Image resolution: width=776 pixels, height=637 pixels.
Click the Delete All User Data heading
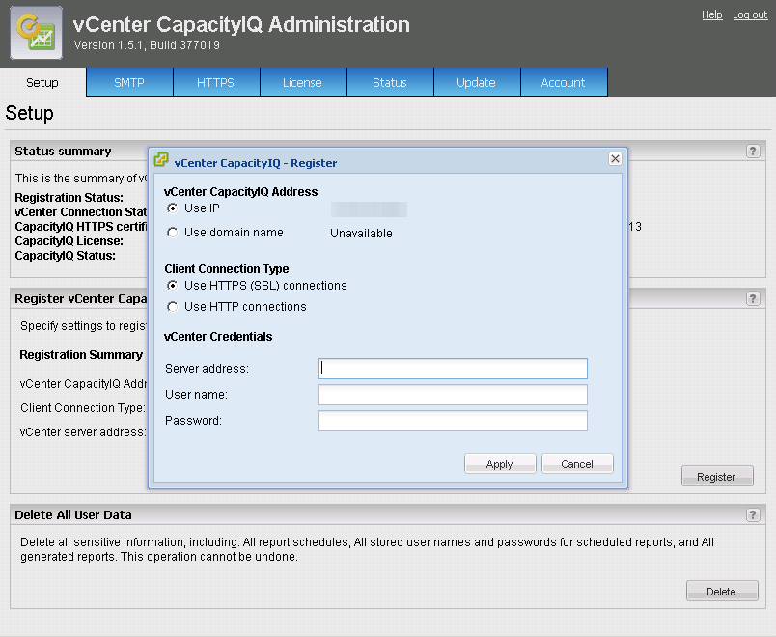(73, 515)
